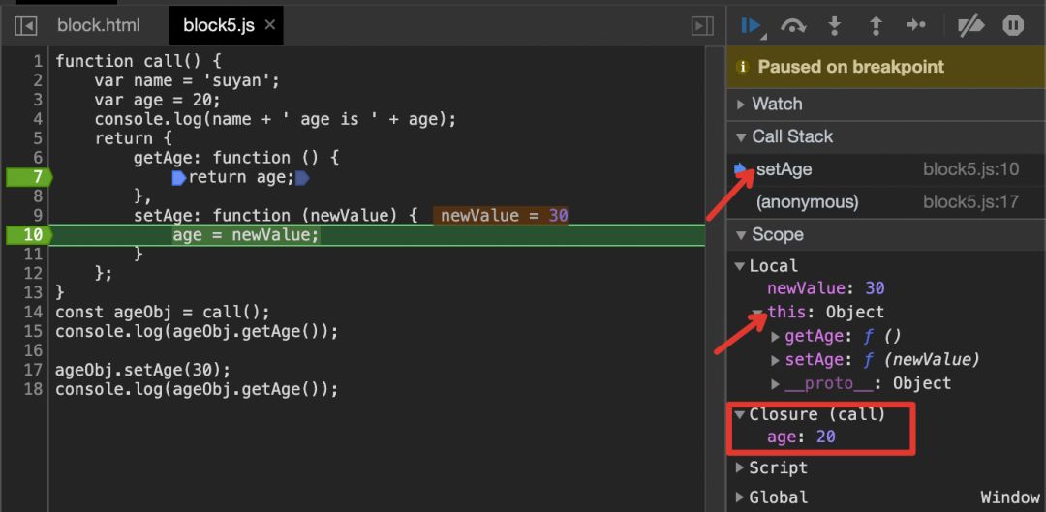
Task: Click the Step button
Action: click(916, 25)
